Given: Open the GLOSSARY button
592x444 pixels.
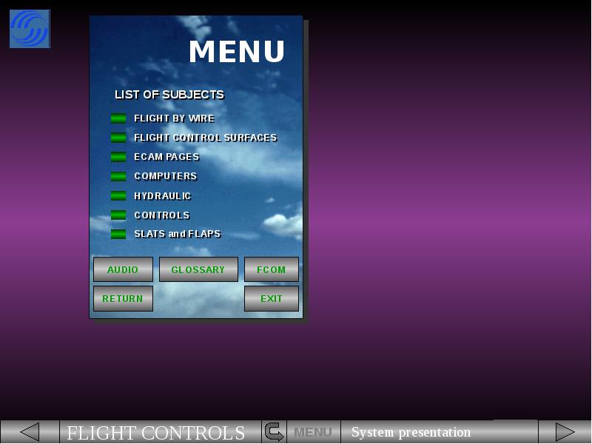Looking at the screenshot, I should pos(198,270).
